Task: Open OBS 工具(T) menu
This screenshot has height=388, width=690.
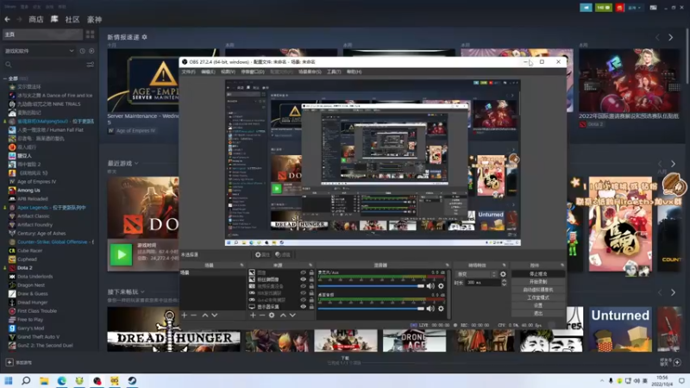Action: 334,72
